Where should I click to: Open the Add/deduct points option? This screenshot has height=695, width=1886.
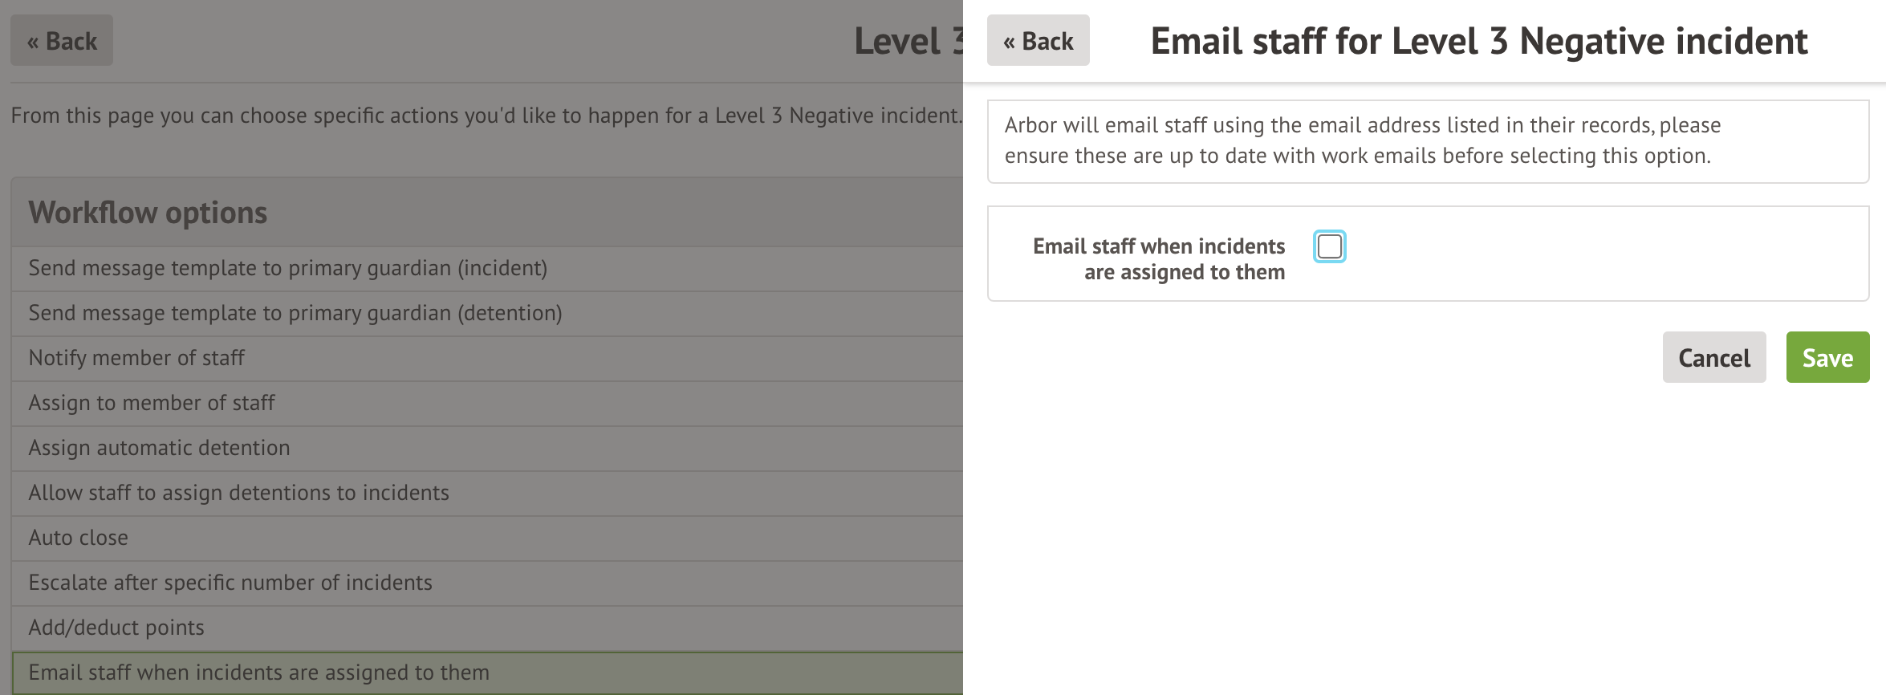(116, 628)
